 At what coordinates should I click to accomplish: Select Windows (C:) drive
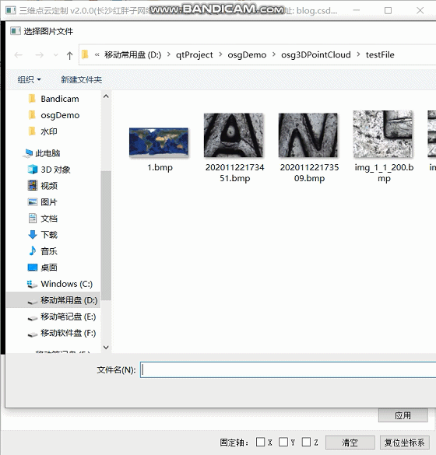point(60,284)
